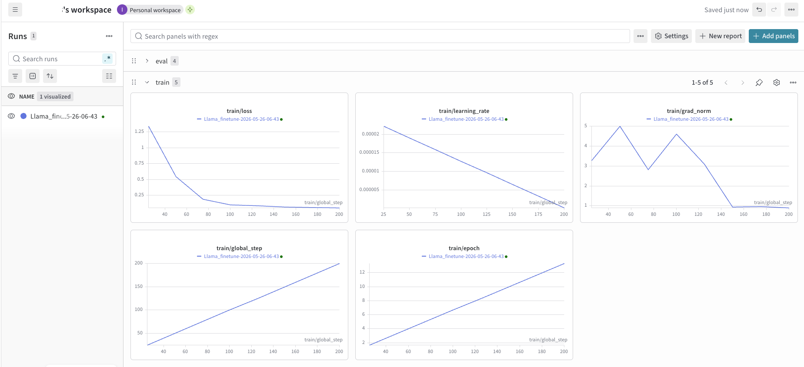
Task: Toggle regex search for runs
Action: pyautogui.click(x=107, y=59)
